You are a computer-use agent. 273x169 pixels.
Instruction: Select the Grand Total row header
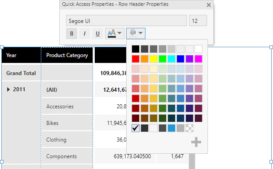point(21,73)
